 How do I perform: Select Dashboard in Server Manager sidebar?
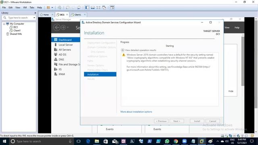click(66, 40)
